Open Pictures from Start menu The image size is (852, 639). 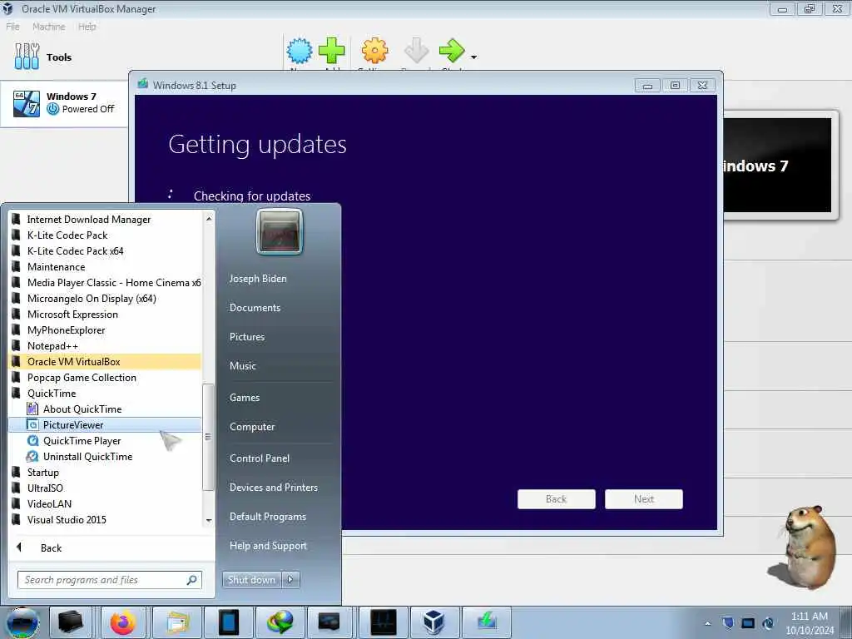pyautogui.click(x=246, y=337)
